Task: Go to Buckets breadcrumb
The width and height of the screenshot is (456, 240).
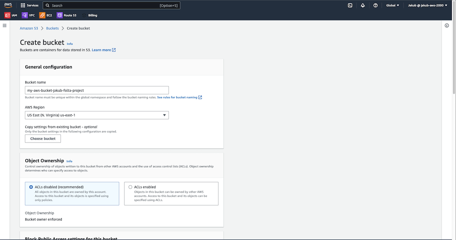Action: pos(52,28)
